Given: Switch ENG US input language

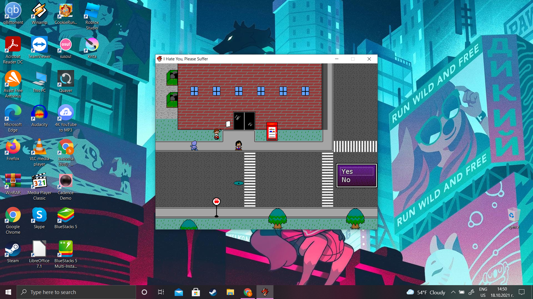Looking at the screenshot, I should tap(483, 292).
